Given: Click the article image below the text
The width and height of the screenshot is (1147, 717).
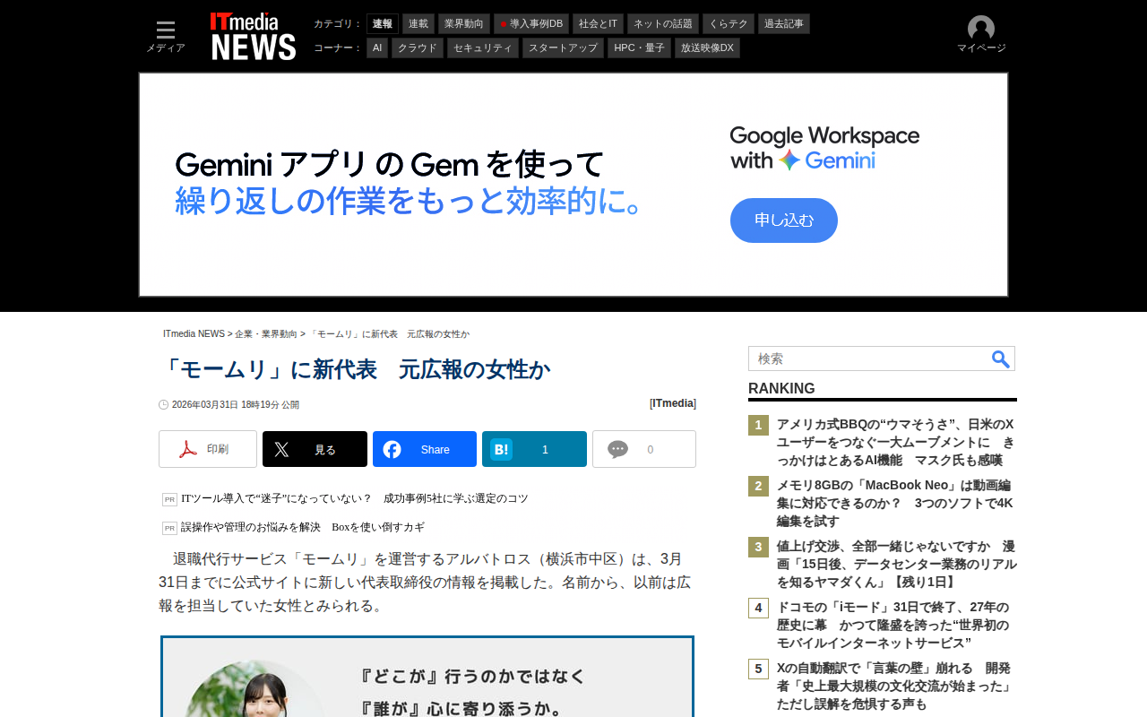Looking at the screenshot, I should click(427, 677).
